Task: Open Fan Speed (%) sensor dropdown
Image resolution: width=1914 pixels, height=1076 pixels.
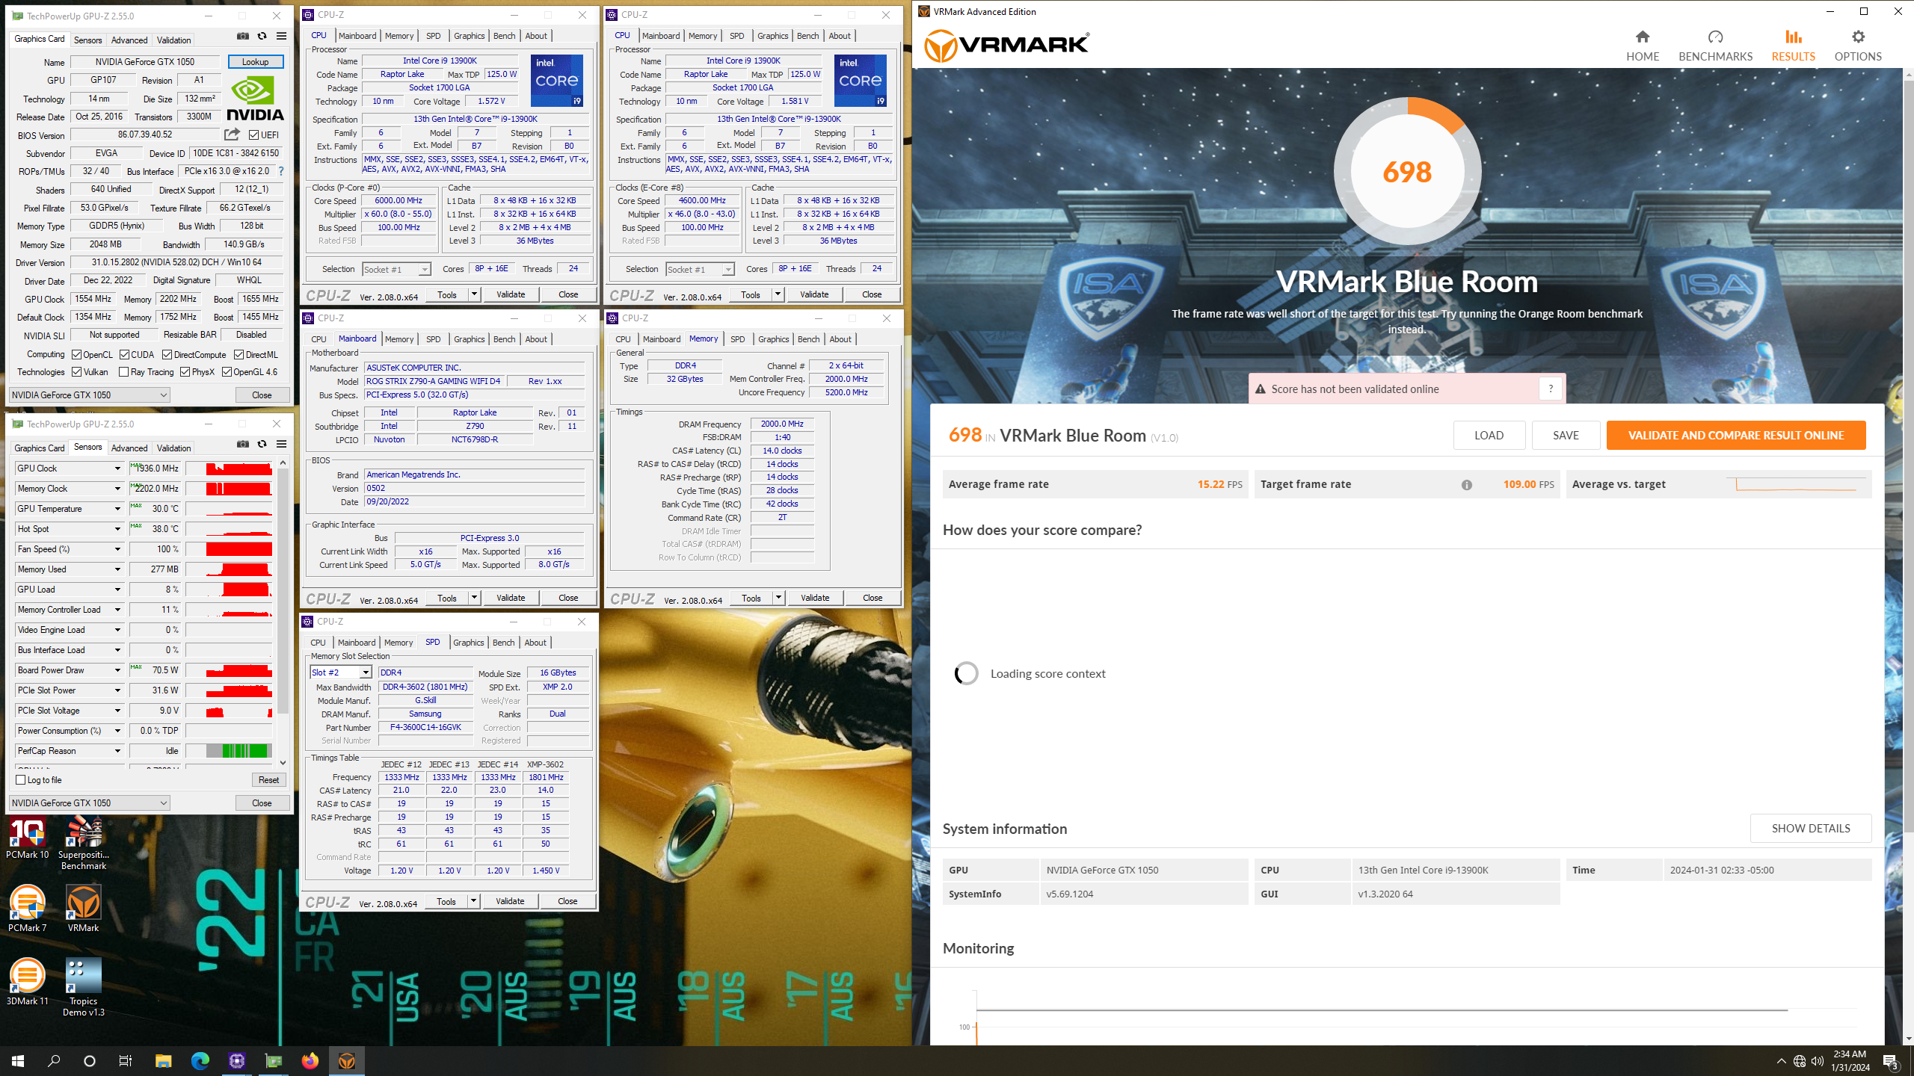Action: coord(117,549)
